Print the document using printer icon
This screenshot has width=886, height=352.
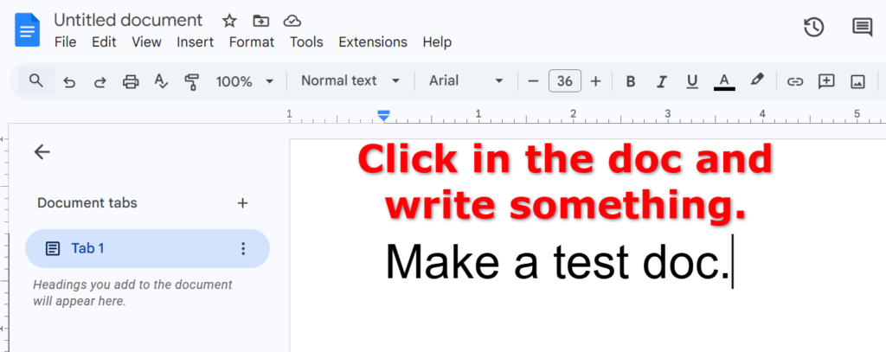pyautogui.click(x=131, y=81)
